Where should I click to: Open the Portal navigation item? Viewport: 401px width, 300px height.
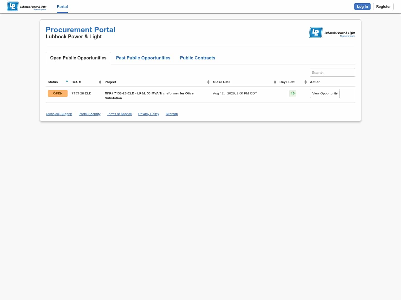[x=62, y=7]
